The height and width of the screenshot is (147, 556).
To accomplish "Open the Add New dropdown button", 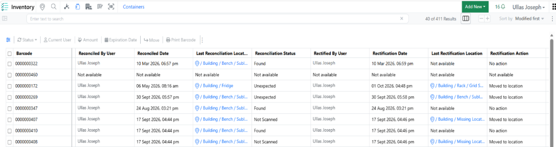I will 475,7.
